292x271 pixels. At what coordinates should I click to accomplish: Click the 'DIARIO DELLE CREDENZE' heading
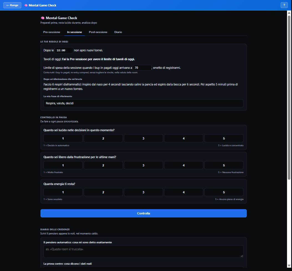[x=55, y=229]
